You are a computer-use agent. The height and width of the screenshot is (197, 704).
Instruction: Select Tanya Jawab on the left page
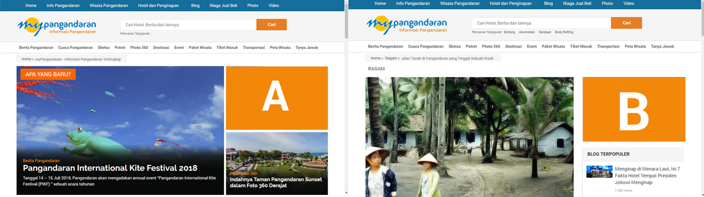[x=307, y=47]
